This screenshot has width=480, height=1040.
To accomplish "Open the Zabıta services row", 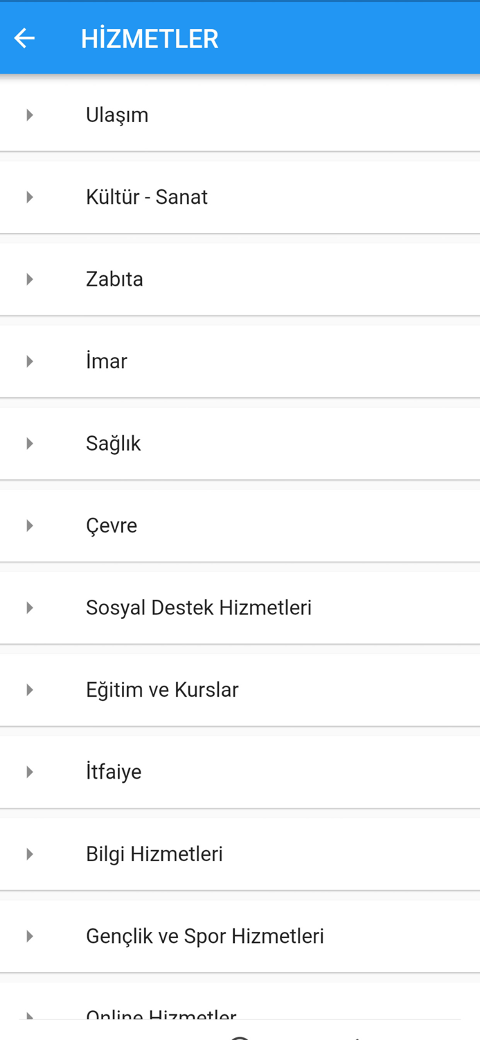I will (x=114, y=279).
